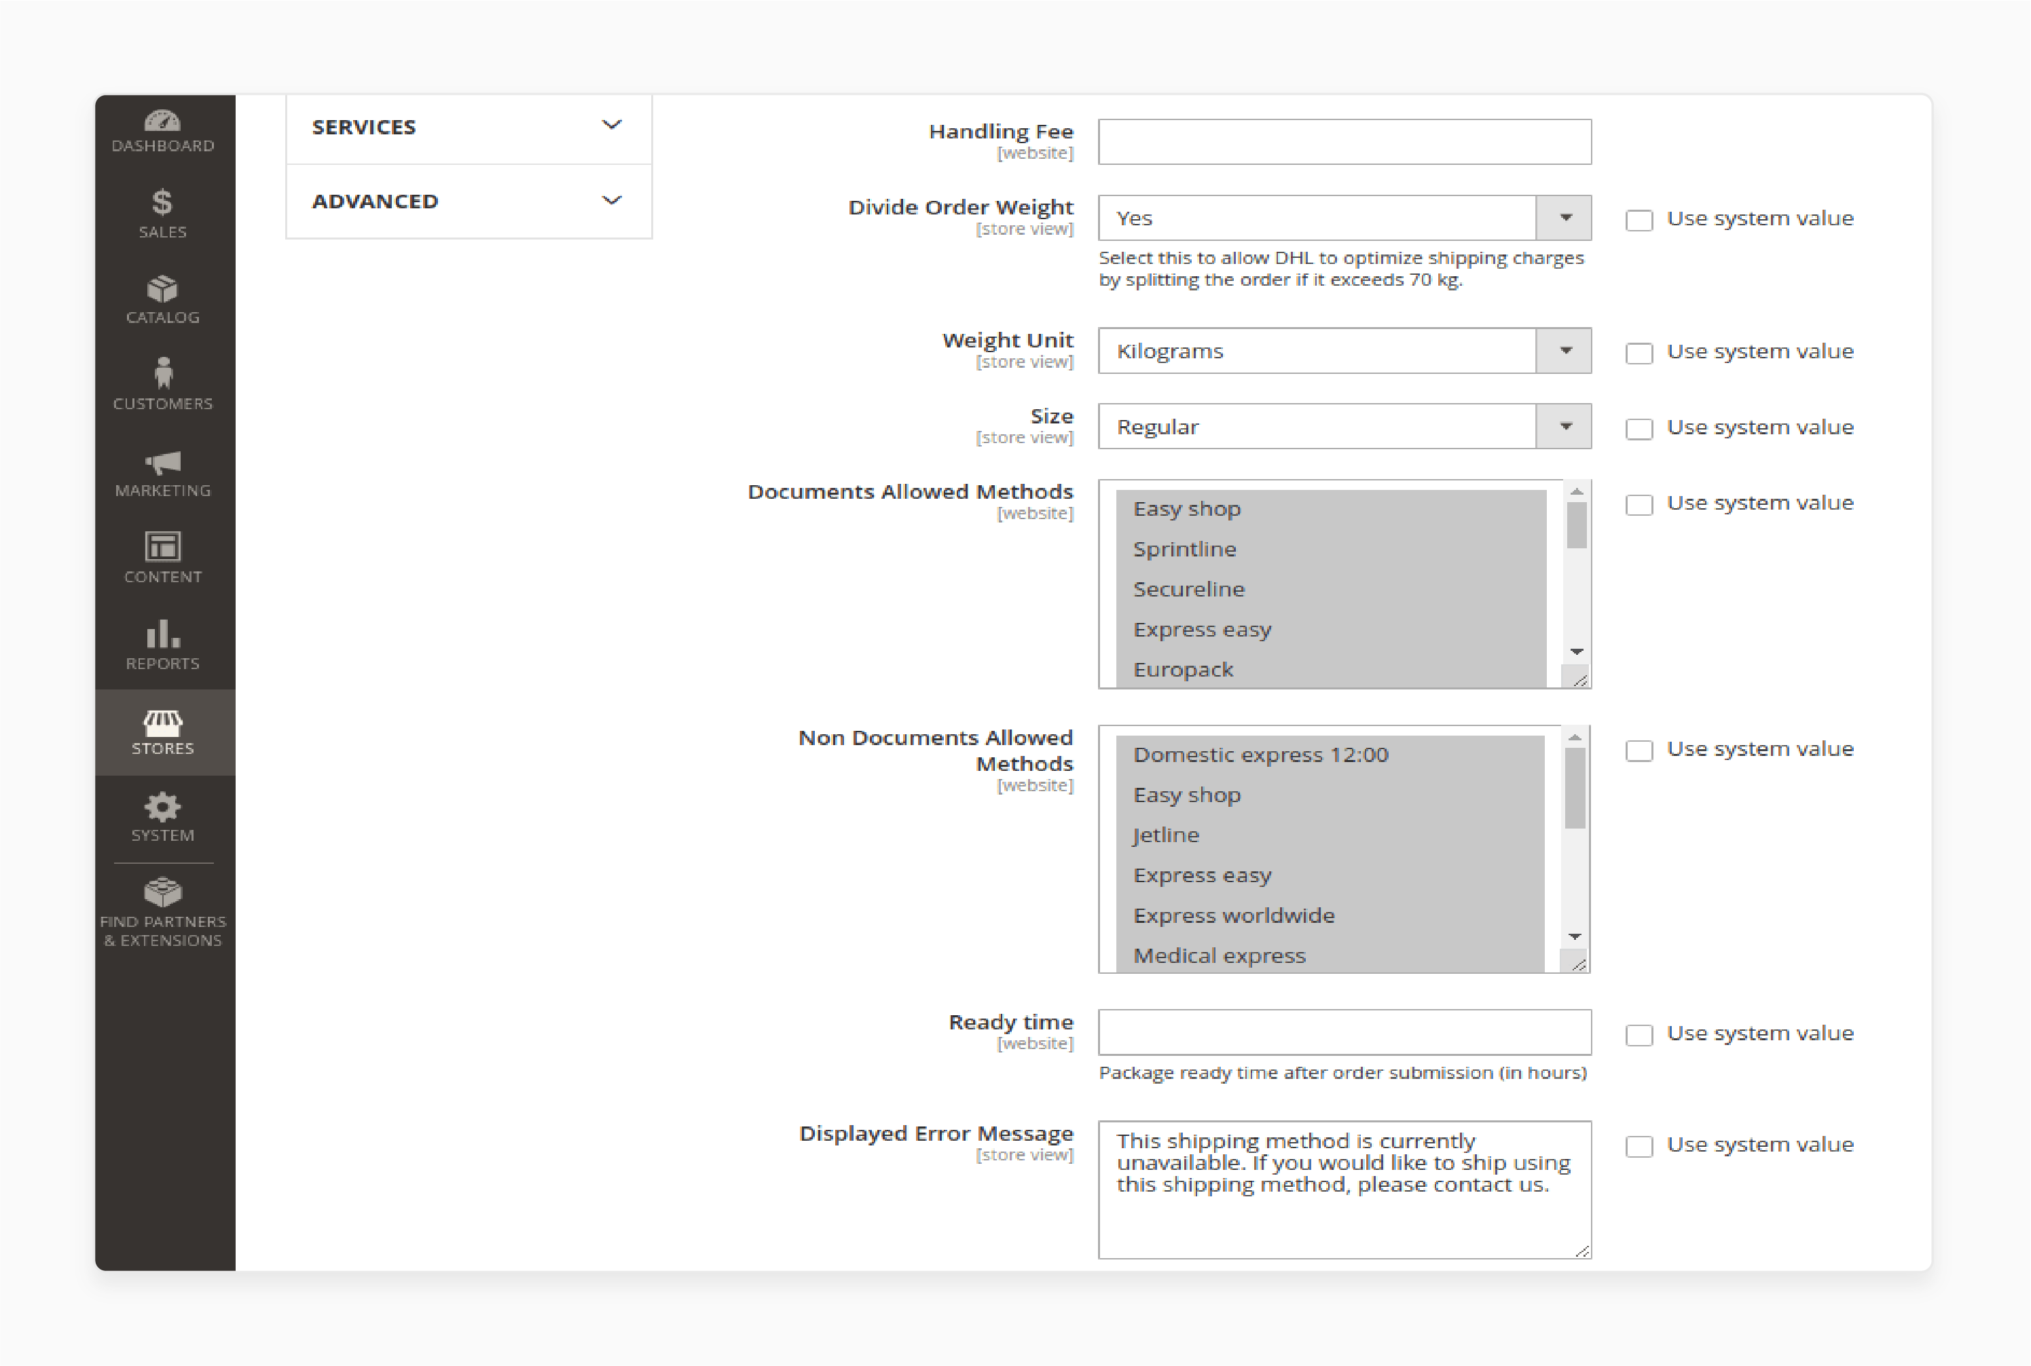The height and width of the screenshot is (1366, 2031).
Task: Click scroll-down arrow of Documents Allowed Methods list
Action: [1577, 651]
